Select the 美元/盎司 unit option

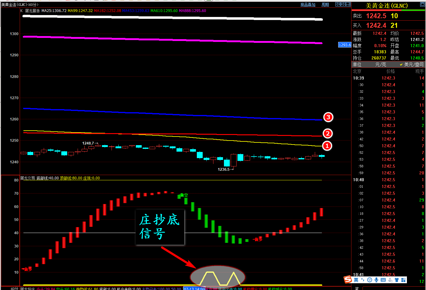tap(412, 64)
